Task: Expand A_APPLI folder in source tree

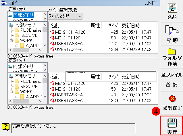Action: [17, 46]
